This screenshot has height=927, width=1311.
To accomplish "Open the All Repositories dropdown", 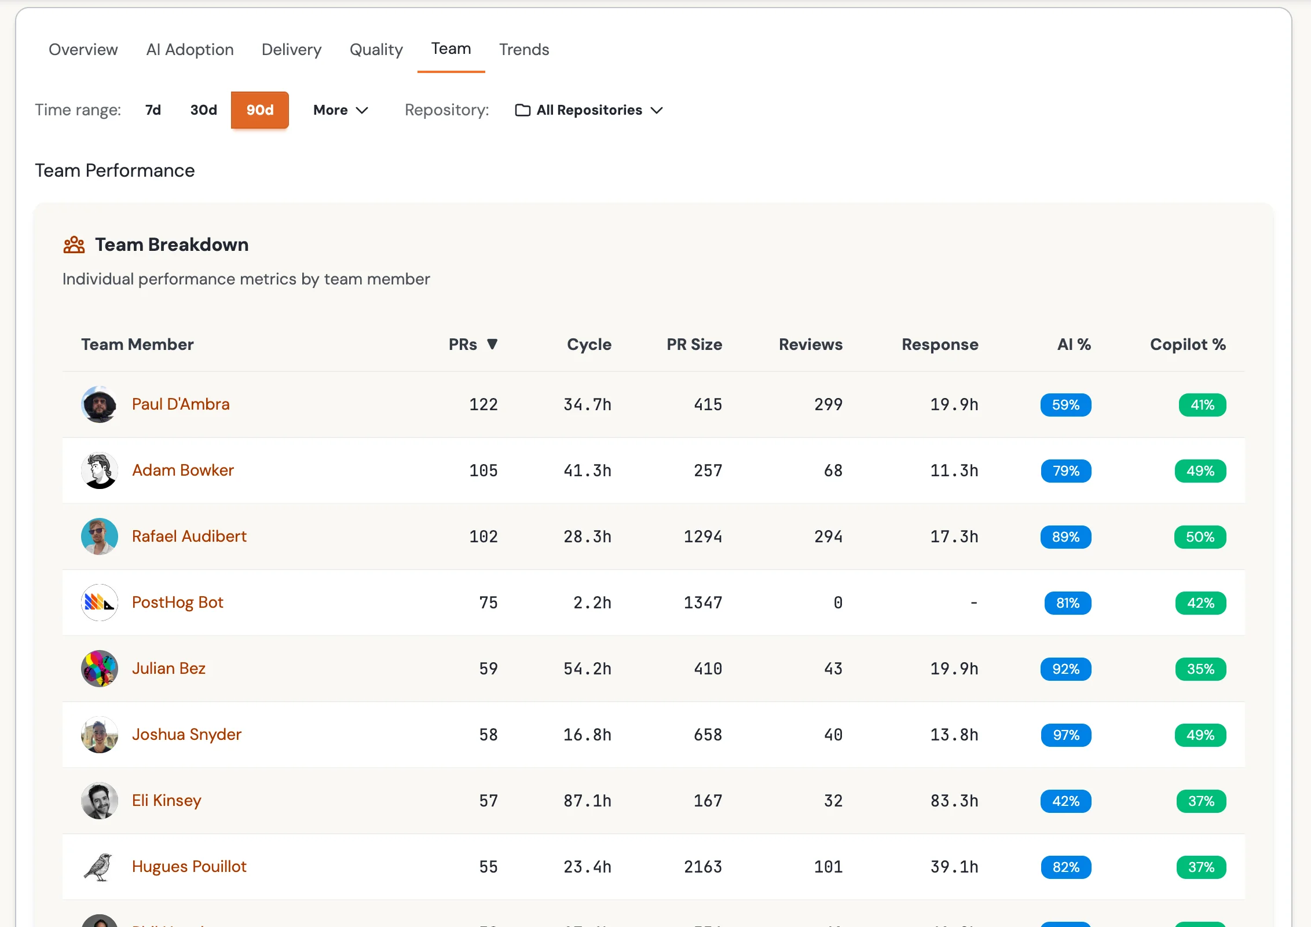I will coord(589,110).
